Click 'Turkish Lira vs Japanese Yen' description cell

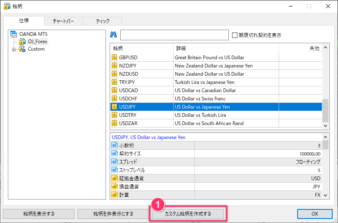[x=226, y=82]
